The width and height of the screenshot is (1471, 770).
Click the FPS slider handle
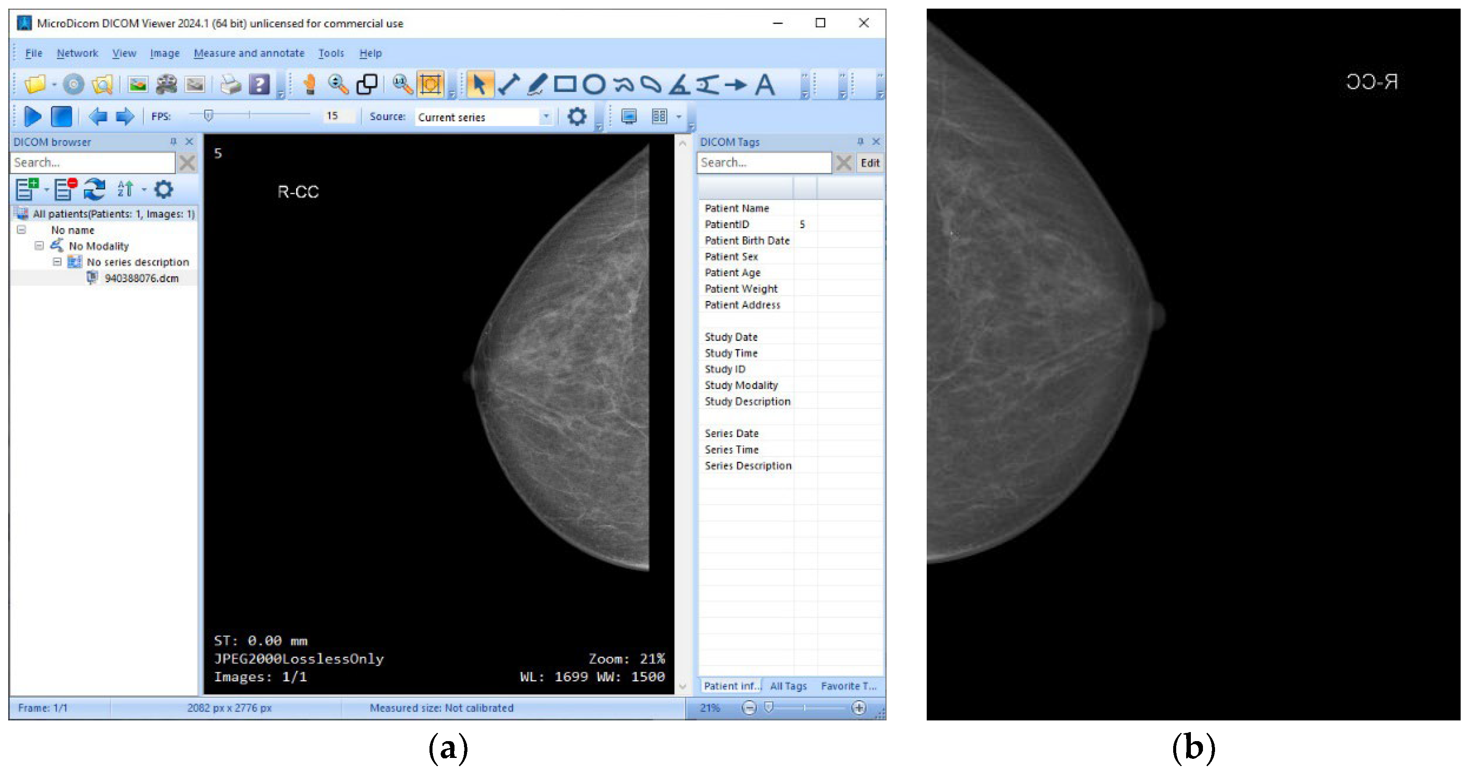(208, 116)
